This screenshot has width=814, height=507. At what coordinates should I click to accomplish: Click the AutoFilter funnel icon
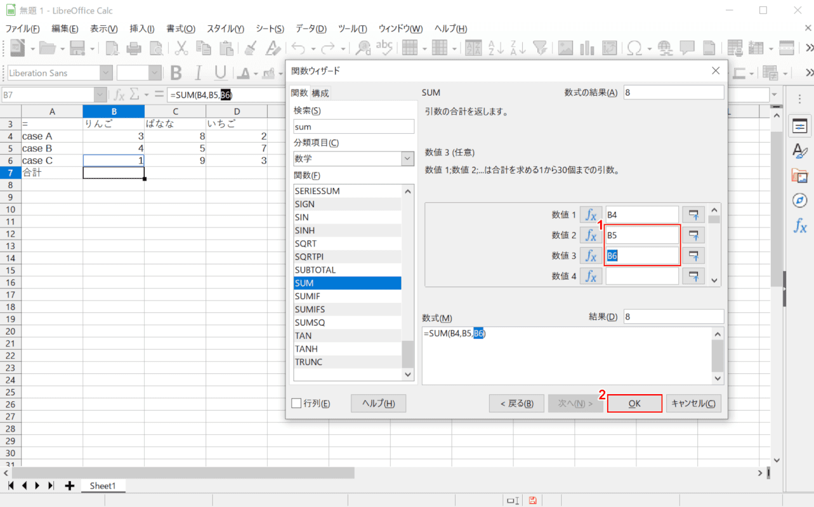coord(539,48)
